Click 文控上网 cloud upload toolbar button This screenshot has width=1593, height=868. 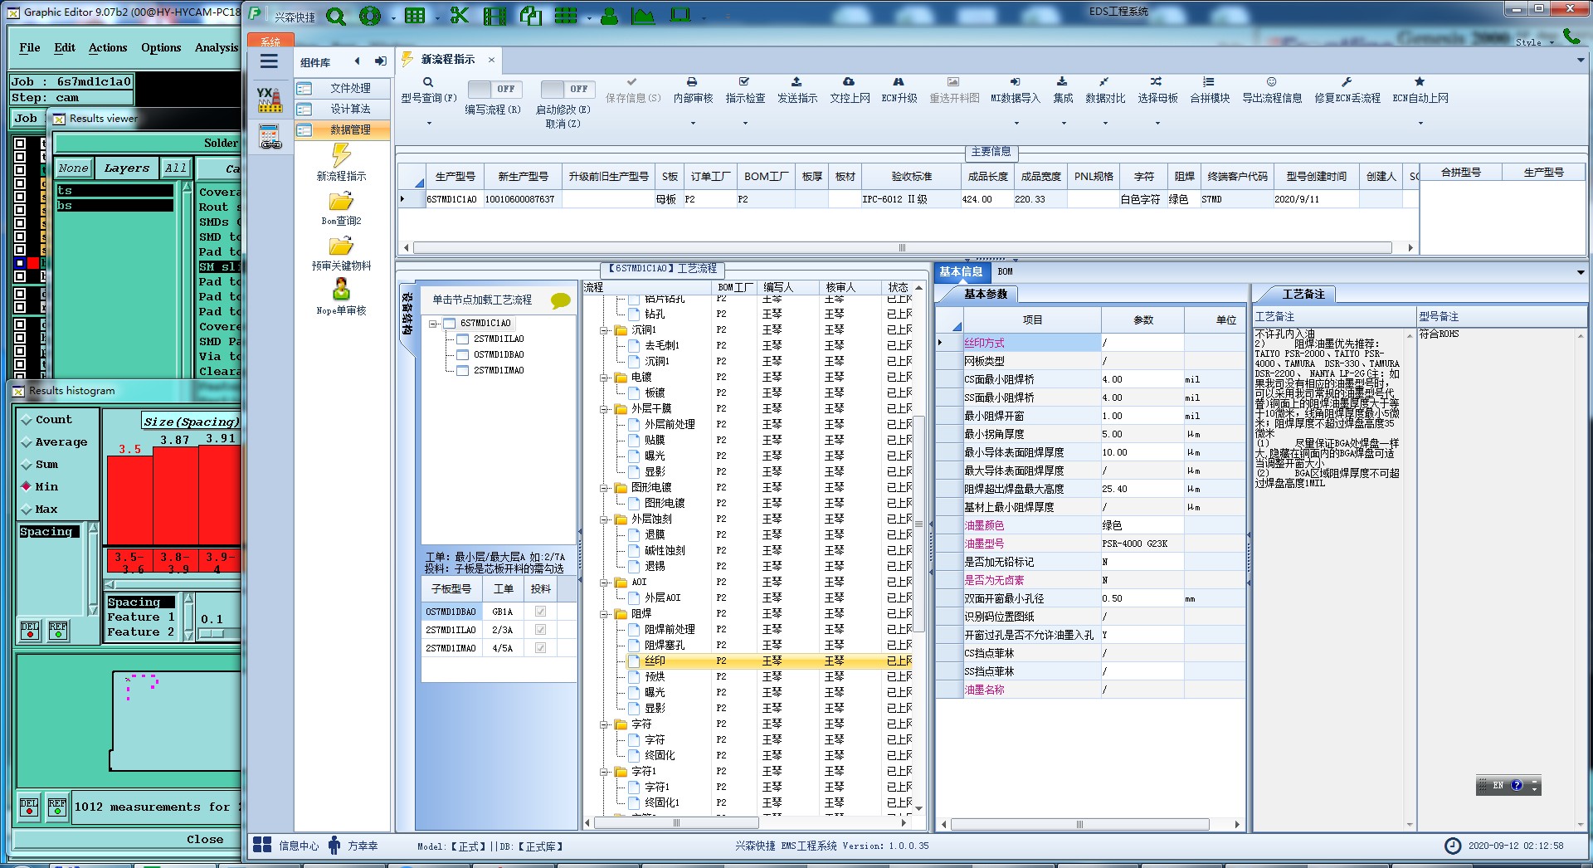(850, 90)
